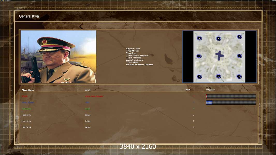Choose start position 4 on the minimap

point(199,38)
